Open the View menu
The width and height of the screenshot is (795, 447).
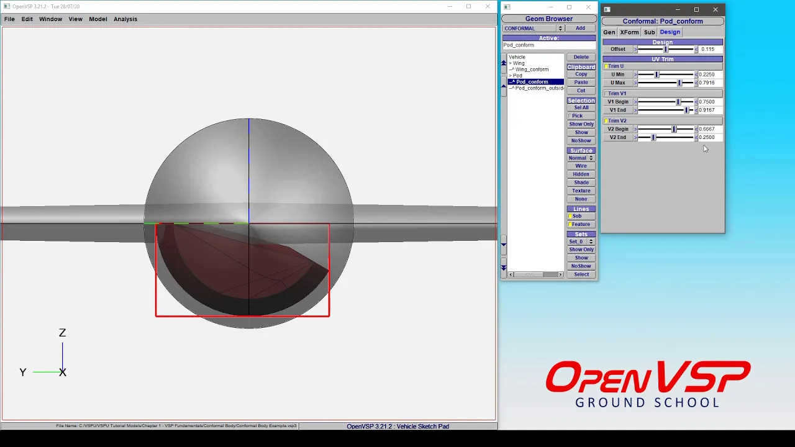point(75,19)
